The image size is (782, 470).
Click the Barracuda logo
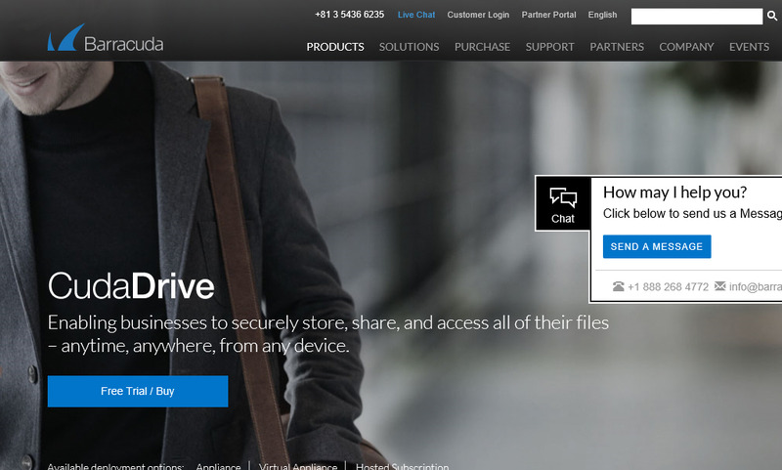[x=105, y=41]
